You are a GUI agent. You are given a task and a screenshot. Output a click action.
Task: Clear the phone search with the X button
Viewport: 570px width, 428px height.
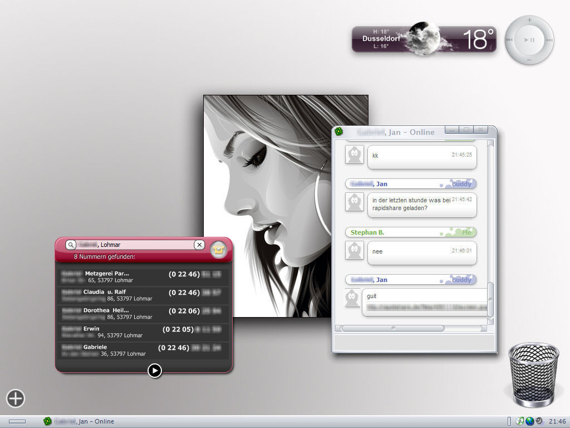click(199, 245)
